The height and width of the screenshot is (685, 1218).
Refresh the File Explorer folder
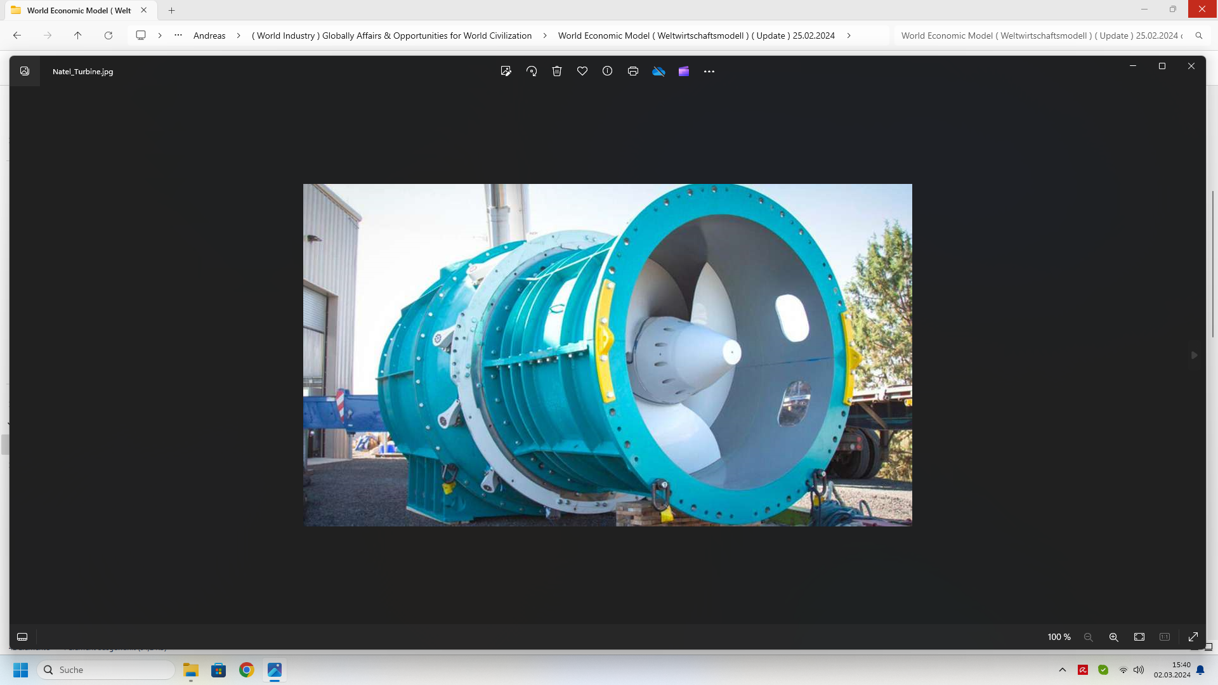[108, 36]
